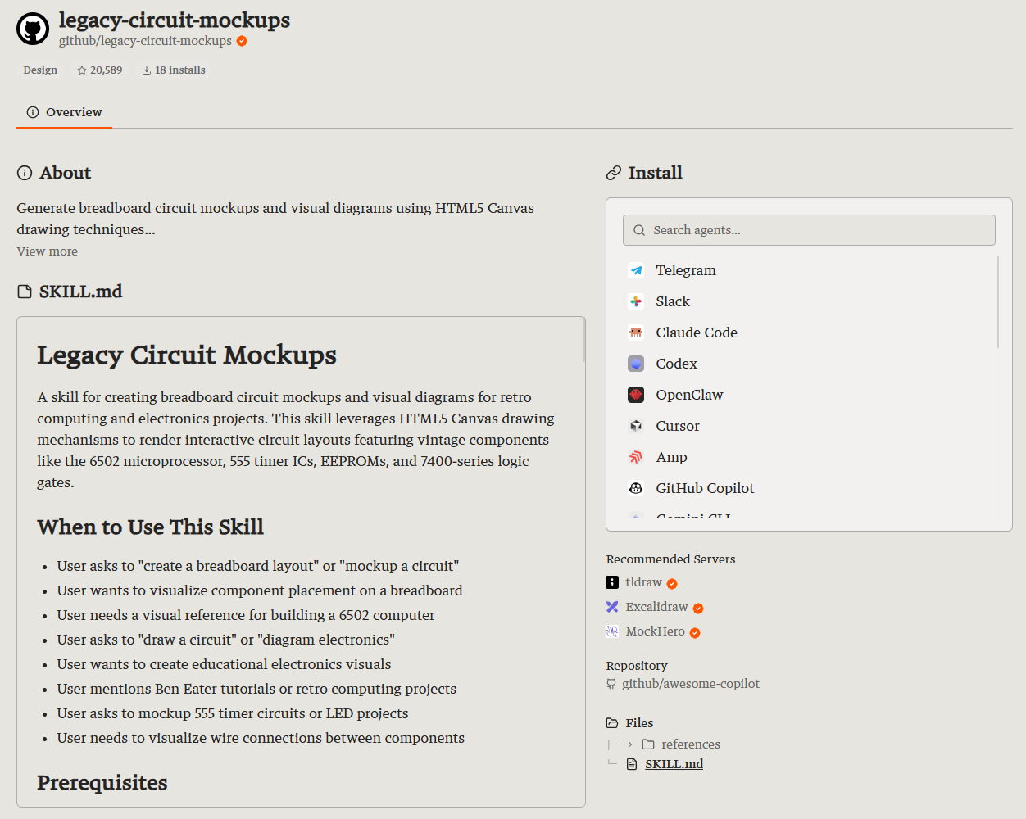Click the tldraw server icon

(x=612, y=582)
